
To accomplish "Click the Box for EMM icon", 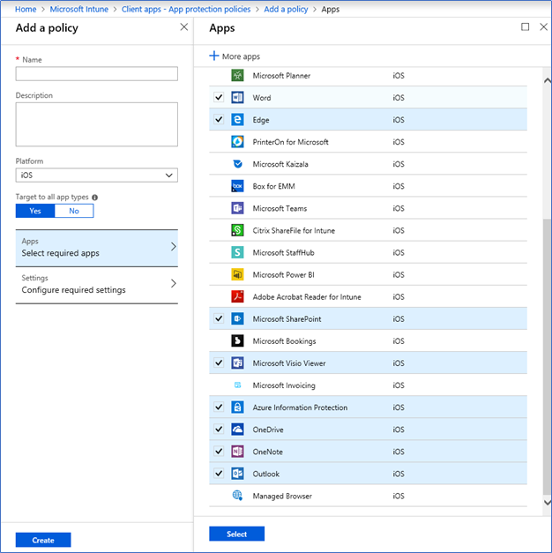I will [237, 186].
